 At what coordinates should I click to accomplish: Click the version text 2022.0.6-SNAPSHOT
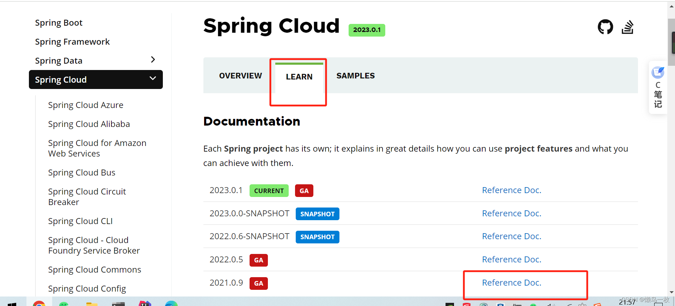[x=249, y=236]
